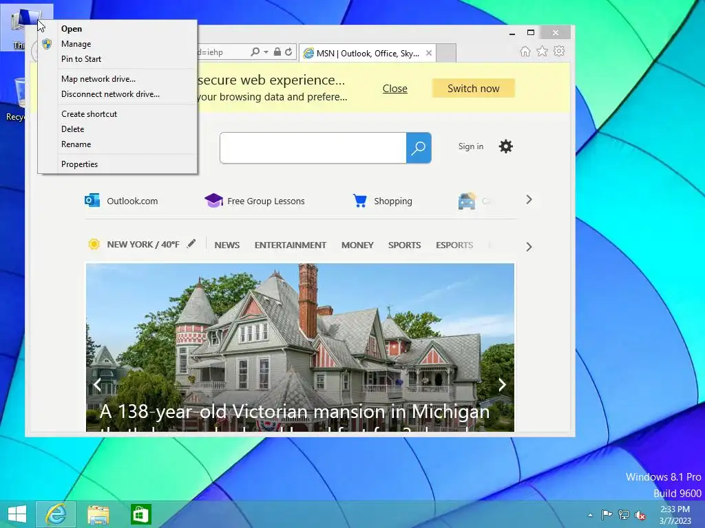Select Delete in the context menu
Screen dimensions: 705x528
pyautogui.click(x=117, y=129)
